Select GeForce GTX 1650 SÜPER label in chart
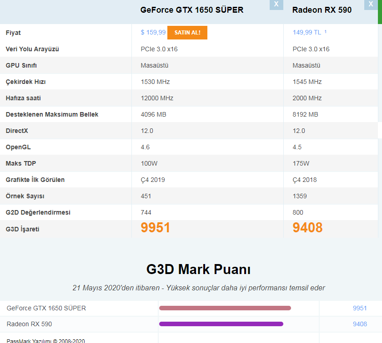 click(46, 308)
